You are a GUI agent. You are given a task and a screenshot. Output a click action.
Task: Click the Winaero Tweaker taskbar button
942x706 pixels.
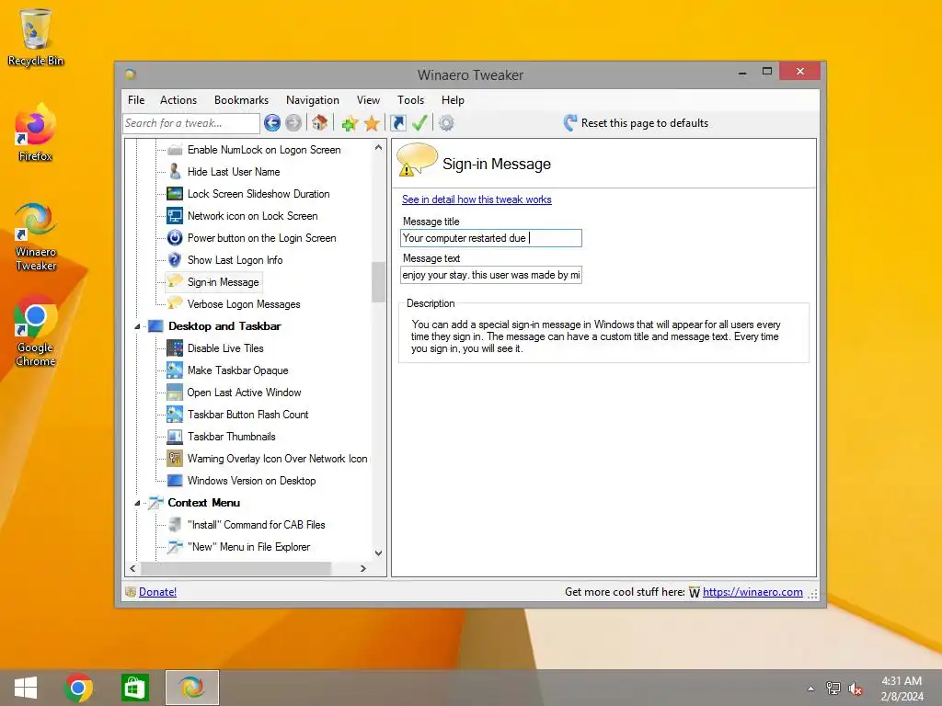coord(192,688)
